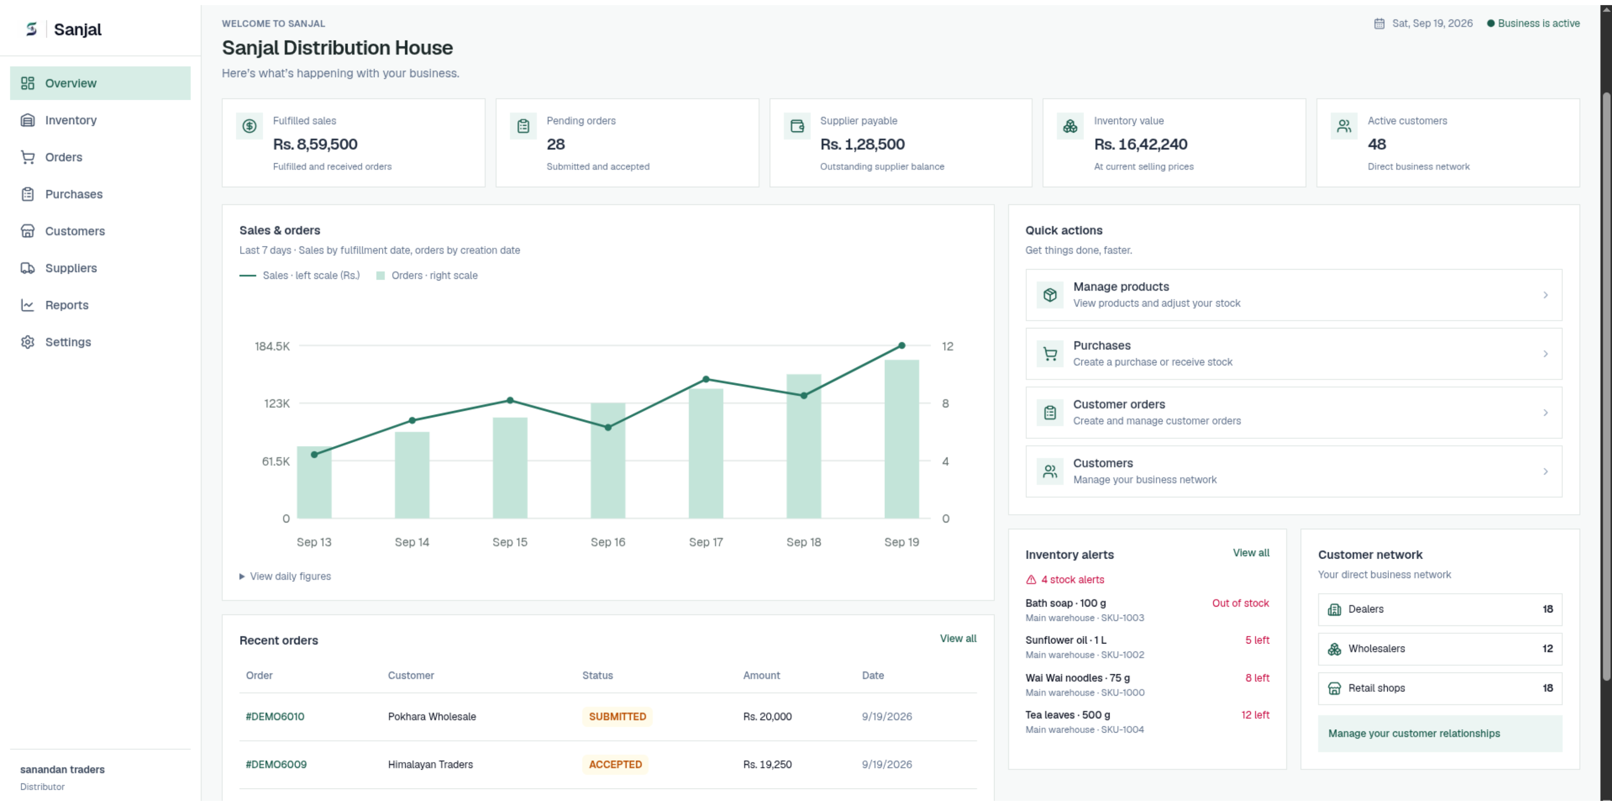This screenshot has height=806, width=1612.
Task: Click the Retail shops store icon
Action: point(1334,688)
